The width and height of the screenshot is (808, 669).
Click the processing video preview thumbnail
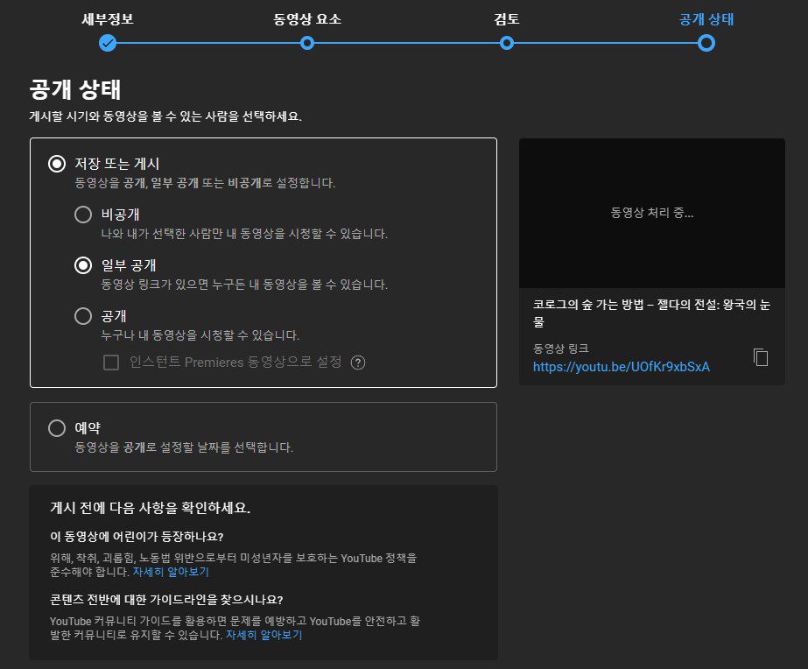point(652,213)
